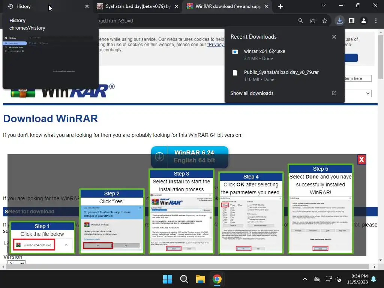This screenshot has height=288, width=384.
Task: Click the Step 3 Install screenshot
Action: [x=181, y=223]
